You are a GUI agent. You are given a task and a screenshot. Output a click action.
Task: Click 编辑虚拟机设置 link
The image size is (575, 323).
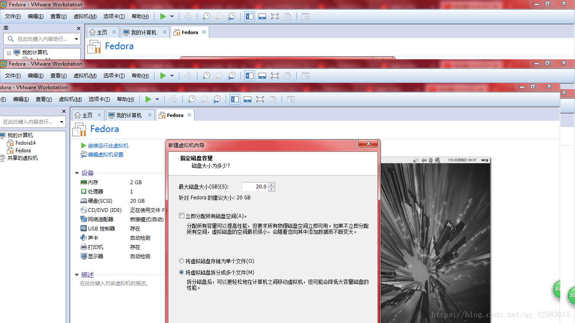pos(106,154)
